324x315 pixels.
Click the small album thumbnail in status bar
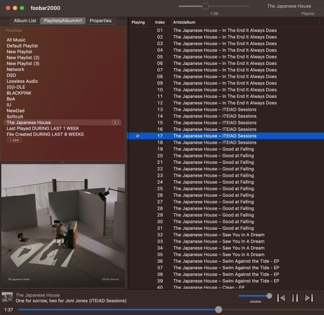[x=7, y=298]
